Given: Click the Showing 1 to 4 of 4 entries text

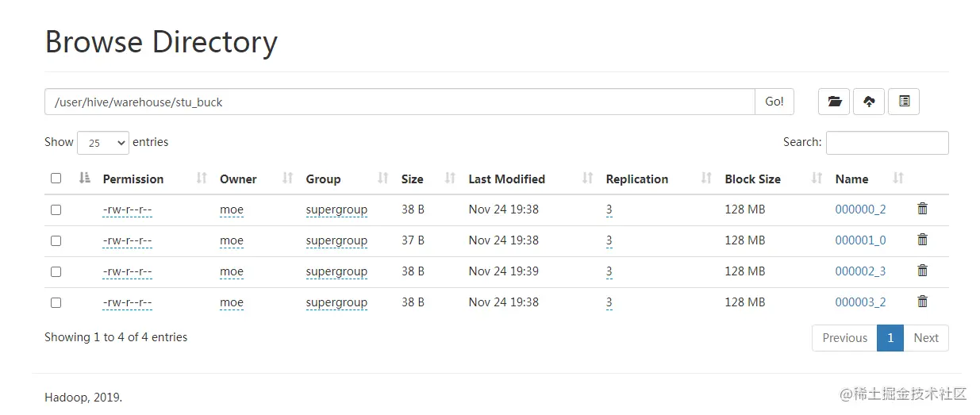Looking at the screenshot, I should tap(116, 337).
